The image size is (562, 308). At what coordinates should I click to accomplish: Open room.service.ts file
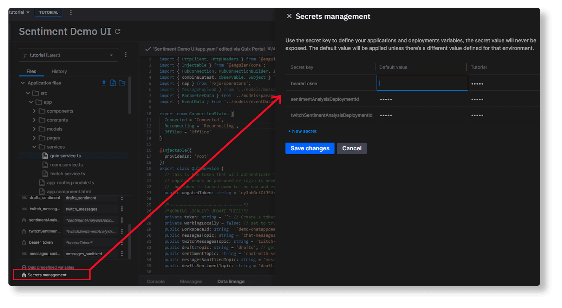pyautogui.click(x=66, y=165)
